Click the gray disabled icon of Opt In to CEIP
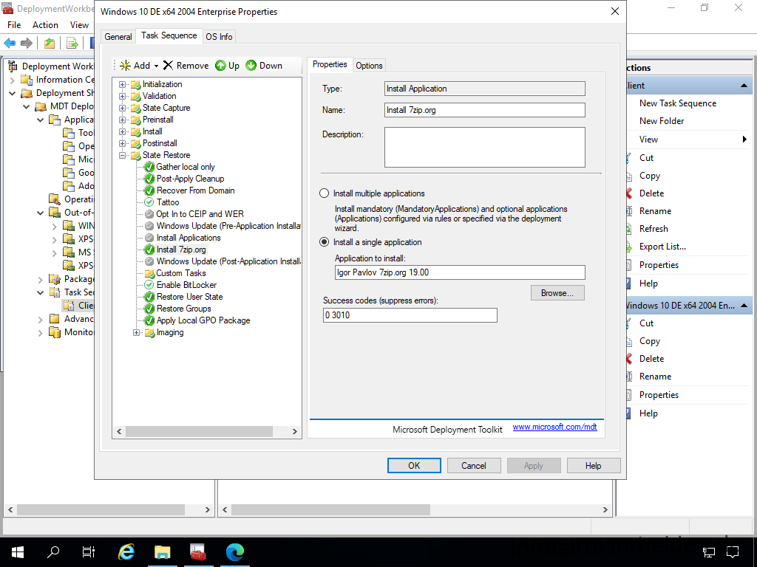The image size is (757, 567). 149,214
